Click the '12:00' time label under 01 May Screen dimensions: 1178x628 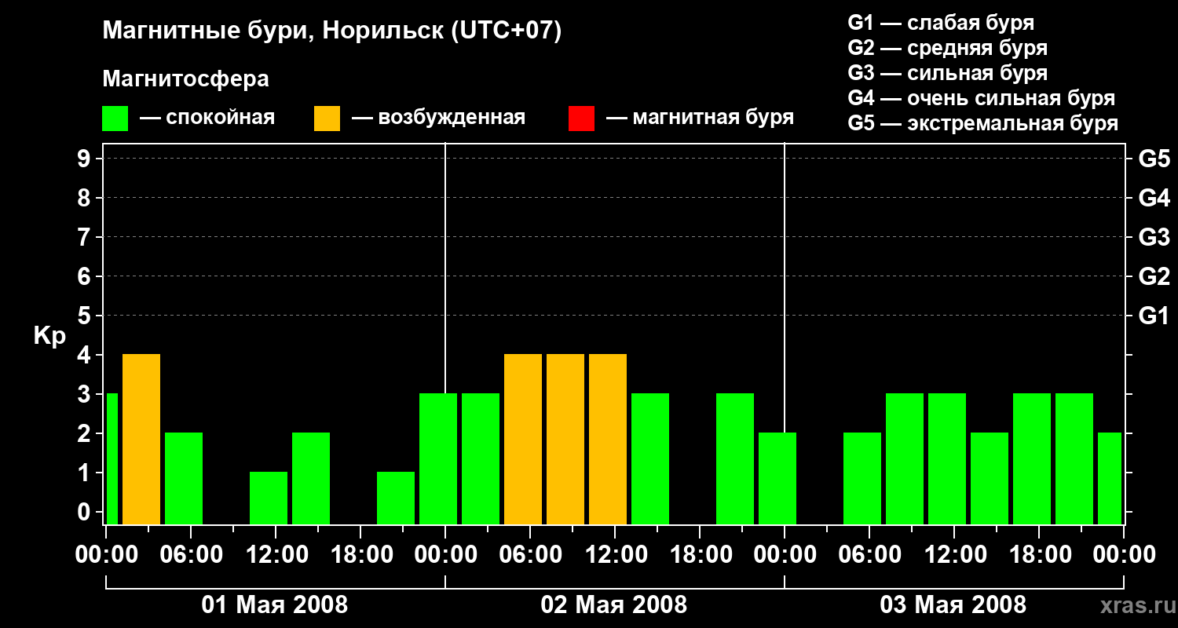[276, 555]
